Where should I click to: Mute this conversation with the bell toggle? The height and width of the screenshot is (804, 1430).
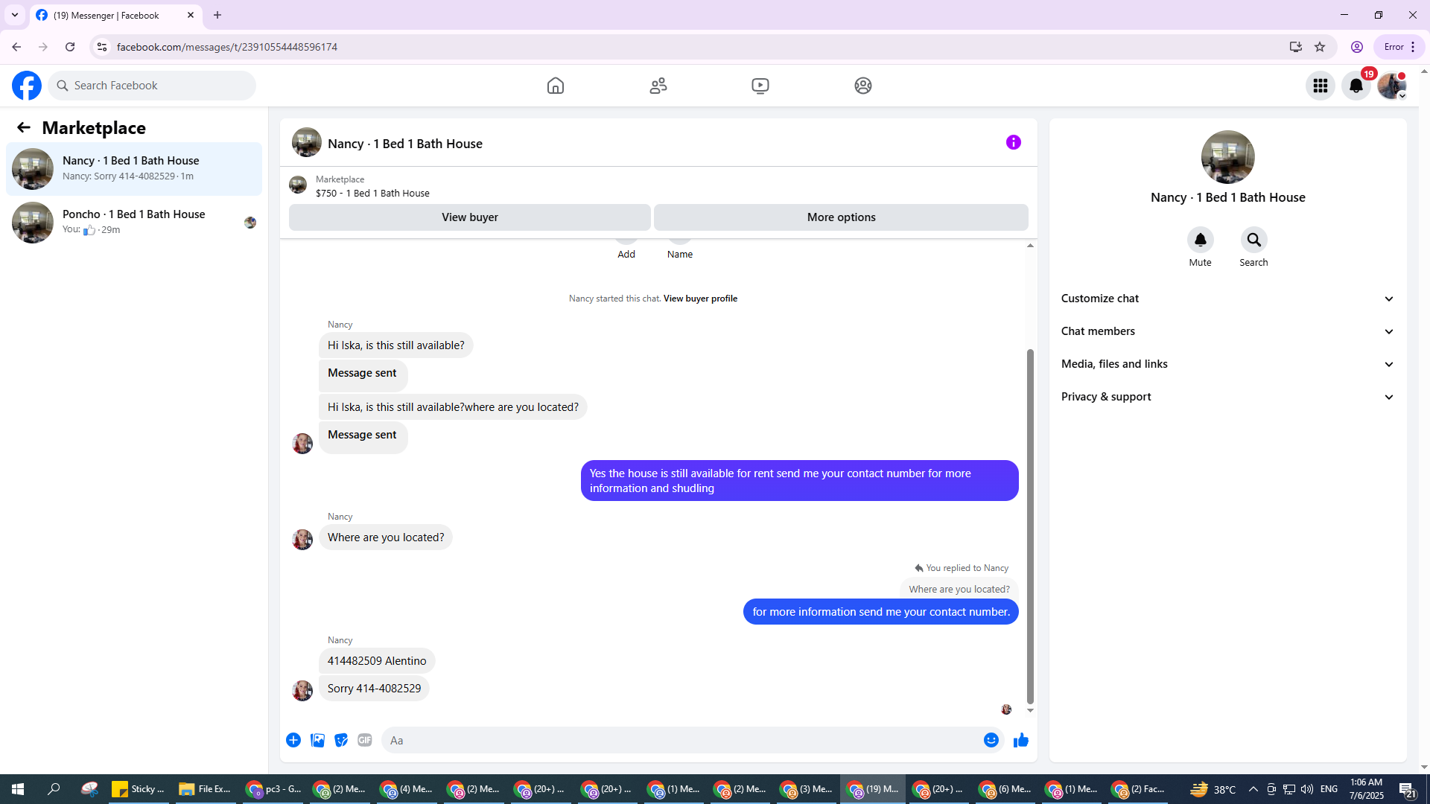[x=1200, y=240]
